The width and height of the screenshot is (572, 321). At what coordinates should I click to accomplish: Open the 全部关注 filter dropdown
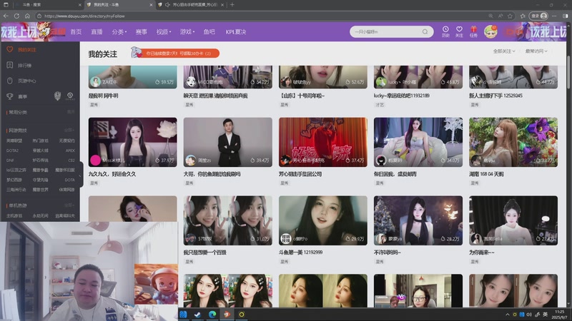click(504, 51)
